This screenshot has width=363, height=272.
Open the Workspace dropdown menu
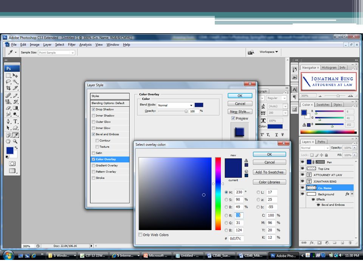(x=268, y=52)
